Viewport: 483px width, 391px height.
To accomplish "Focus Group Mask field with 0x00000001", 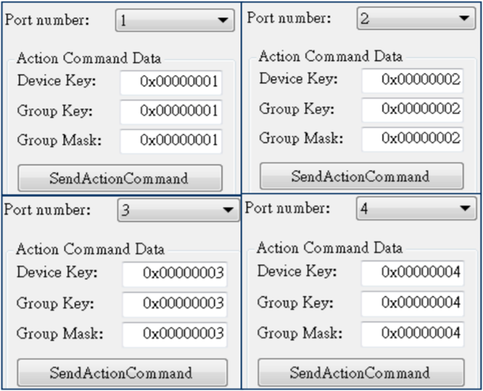I will 171,141.
